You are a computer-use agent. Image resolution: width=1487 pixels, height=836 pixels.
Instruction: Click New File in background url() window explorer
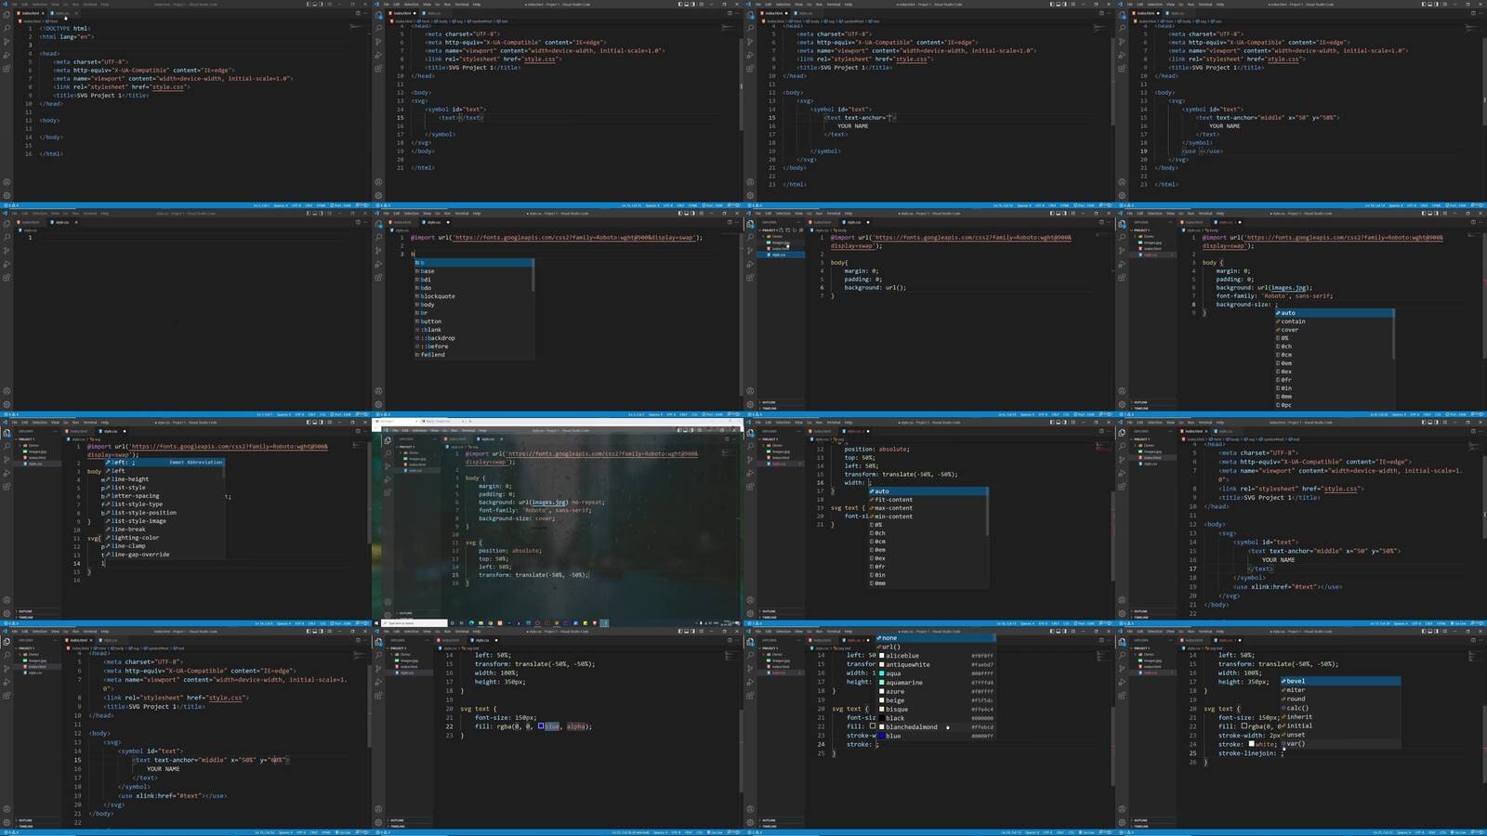pos(781,230)
